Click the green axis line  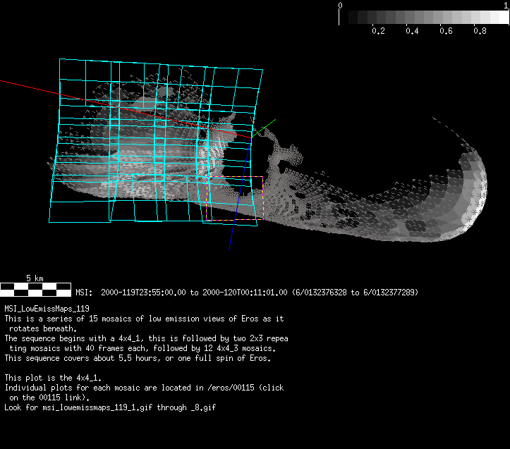tap(264, 128)
